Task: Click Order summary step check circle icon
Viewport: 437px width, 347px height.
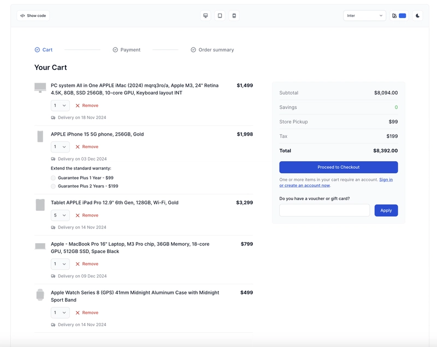Action: pyautogui.click(x=193, y=50)
